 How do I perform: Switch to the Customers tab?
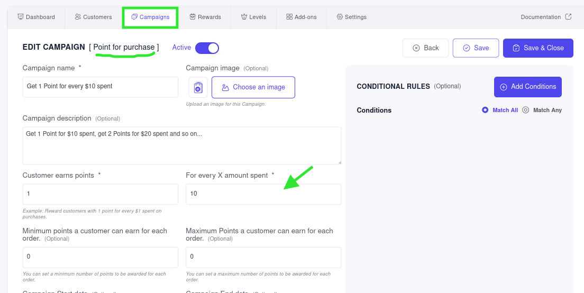[93, 17]
